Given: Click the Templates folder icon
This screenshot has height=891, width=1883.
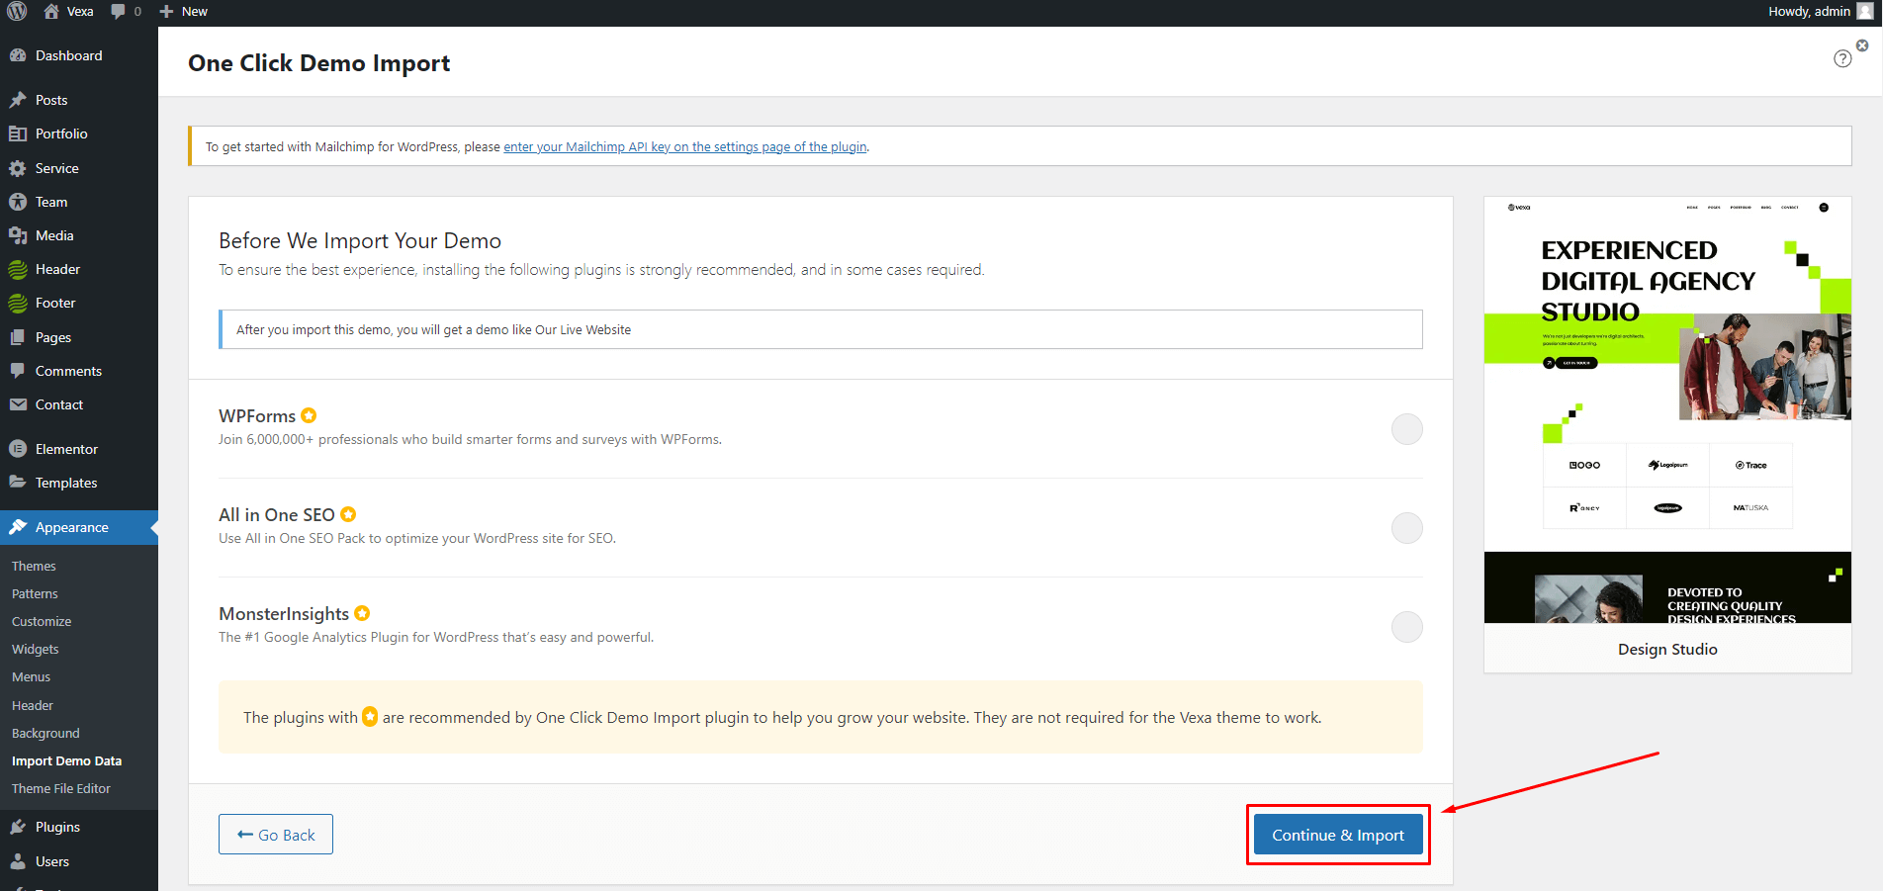Looking at the screenshot, I should [18, 483].
